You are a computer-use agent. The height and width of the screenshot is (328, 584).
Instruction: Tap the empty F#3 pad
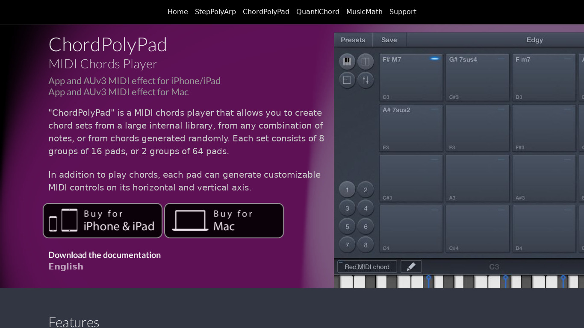tap(544, 128)
